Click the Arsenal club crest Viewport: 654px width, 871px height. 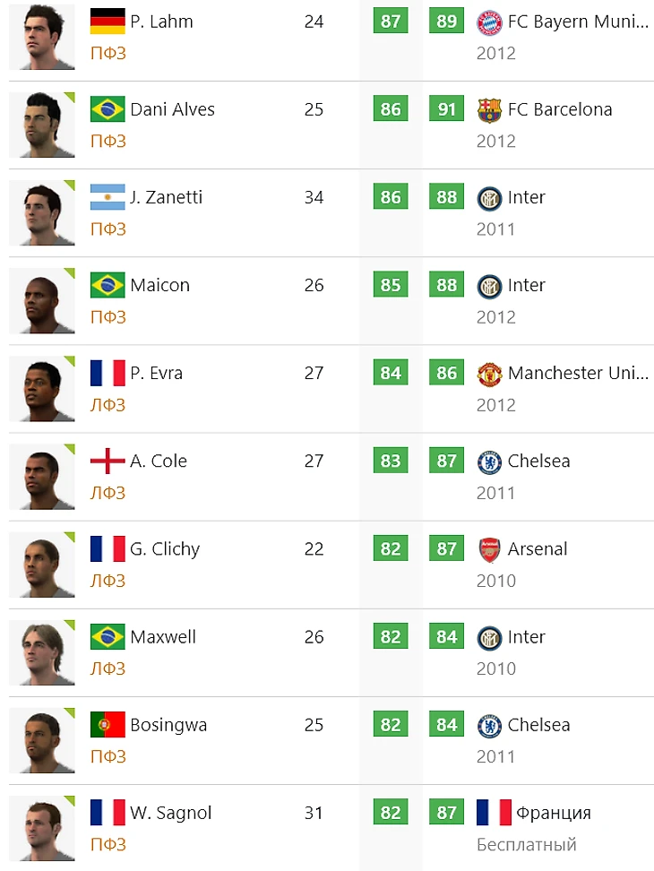pyautogui.click(x=489, y=548)
